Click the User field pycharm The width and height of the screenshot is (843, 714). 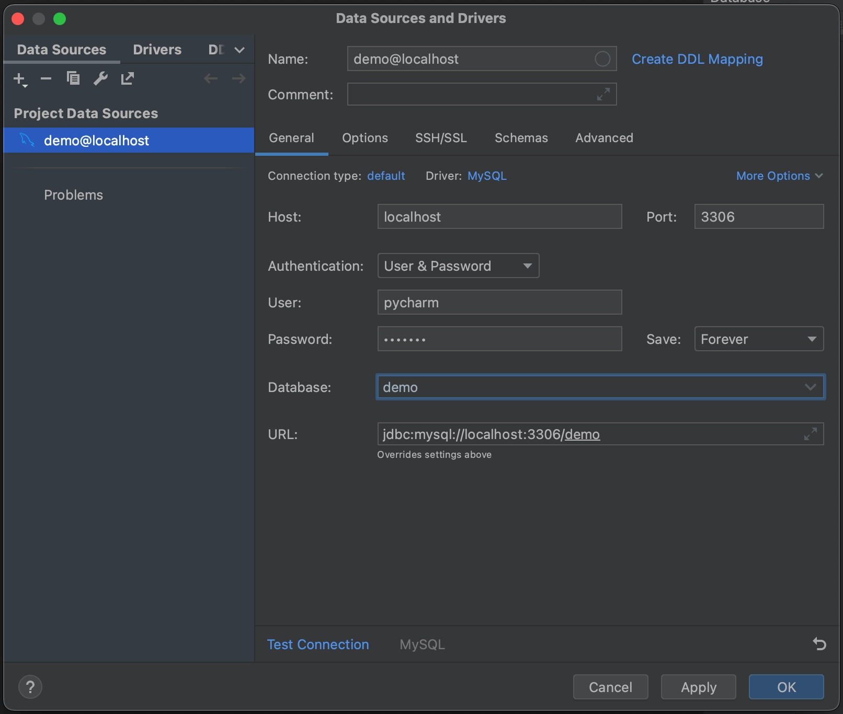click(499, 302)
